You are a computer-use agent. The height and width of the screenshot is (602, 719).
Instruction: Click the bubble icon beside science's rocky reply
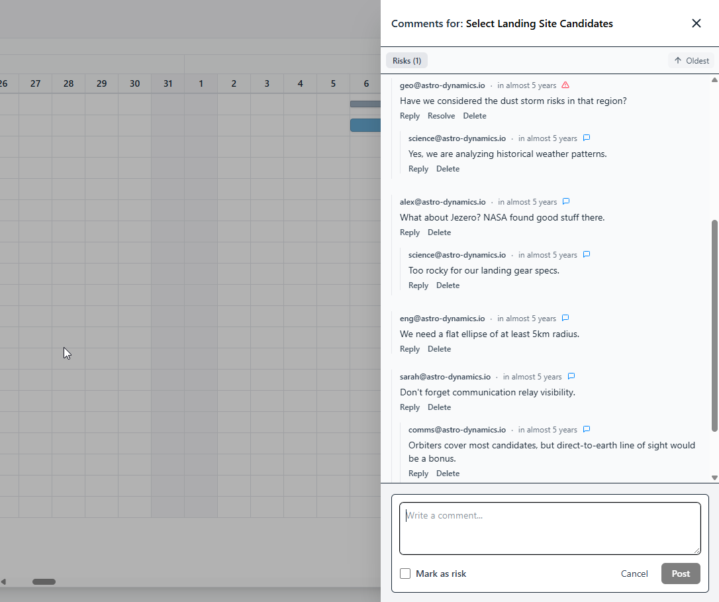point(587,254)
